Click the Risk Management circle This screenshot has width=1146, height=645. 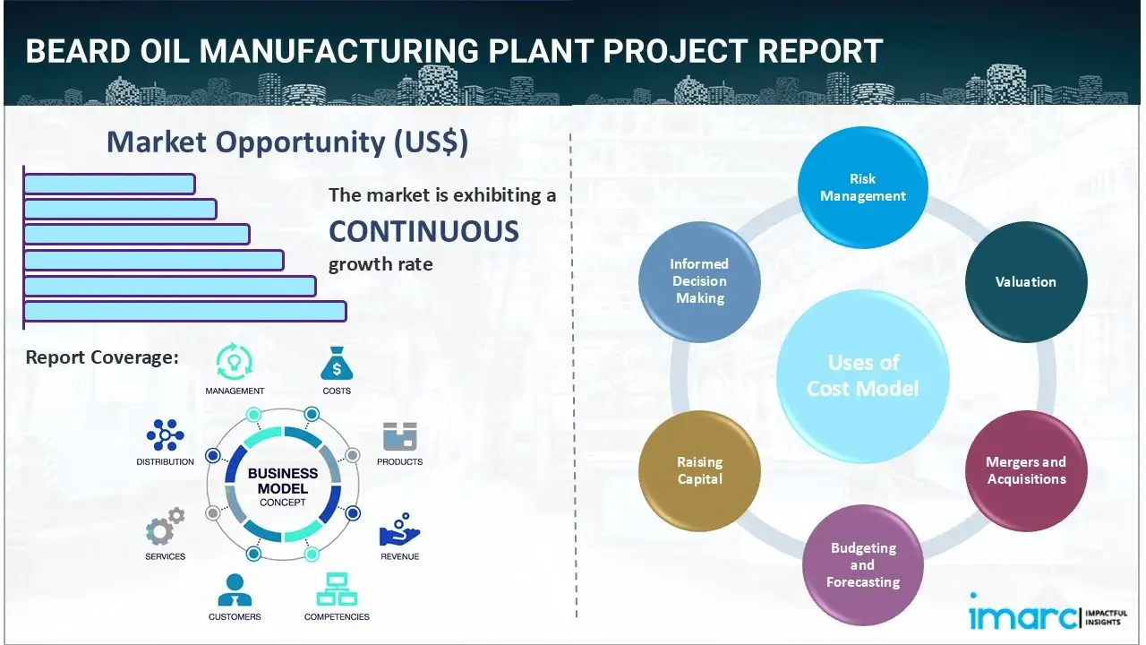point(863,187)
